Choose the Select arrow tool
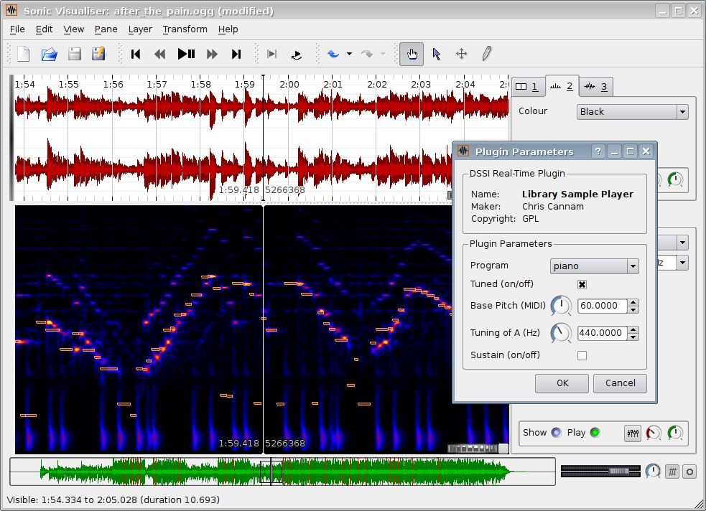Image resolution: width=706 pixels, height=511 pixels. tap(437, 54)
